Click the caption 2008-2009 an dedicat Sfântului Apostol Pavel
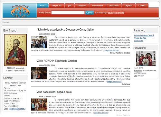 click(x=15, y=69)
